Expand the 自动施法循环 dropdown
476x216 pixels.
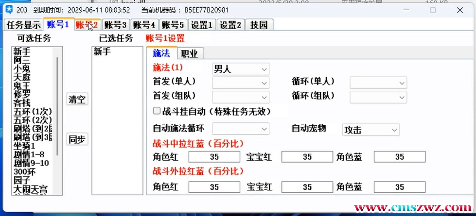(x=241, y=129)
